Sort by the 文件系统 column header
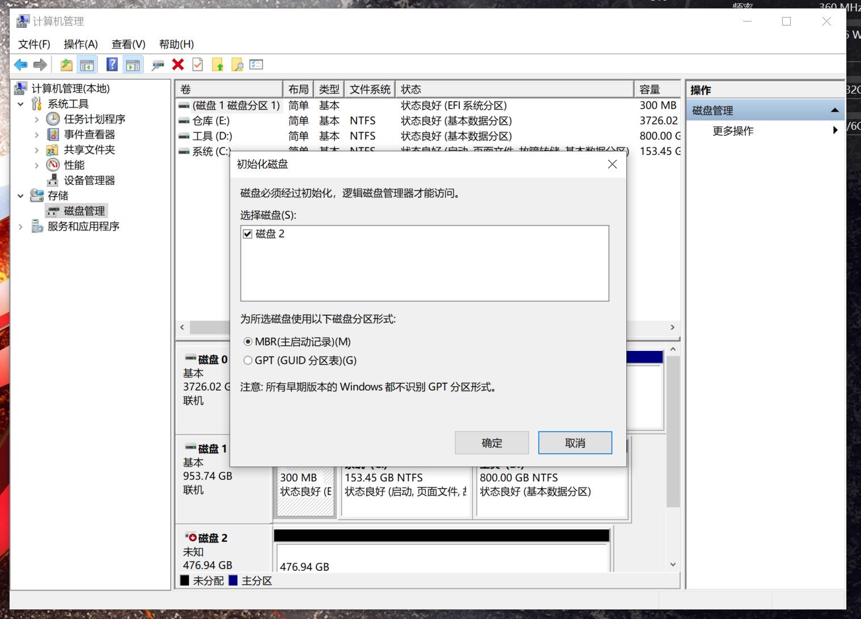The image size is (861, 619). tap(370, 89)
